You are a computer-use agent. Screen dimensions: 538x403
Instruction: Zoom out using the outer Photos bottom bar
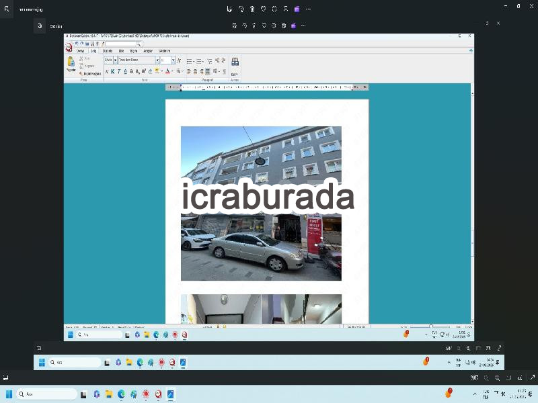pos(486,377)
